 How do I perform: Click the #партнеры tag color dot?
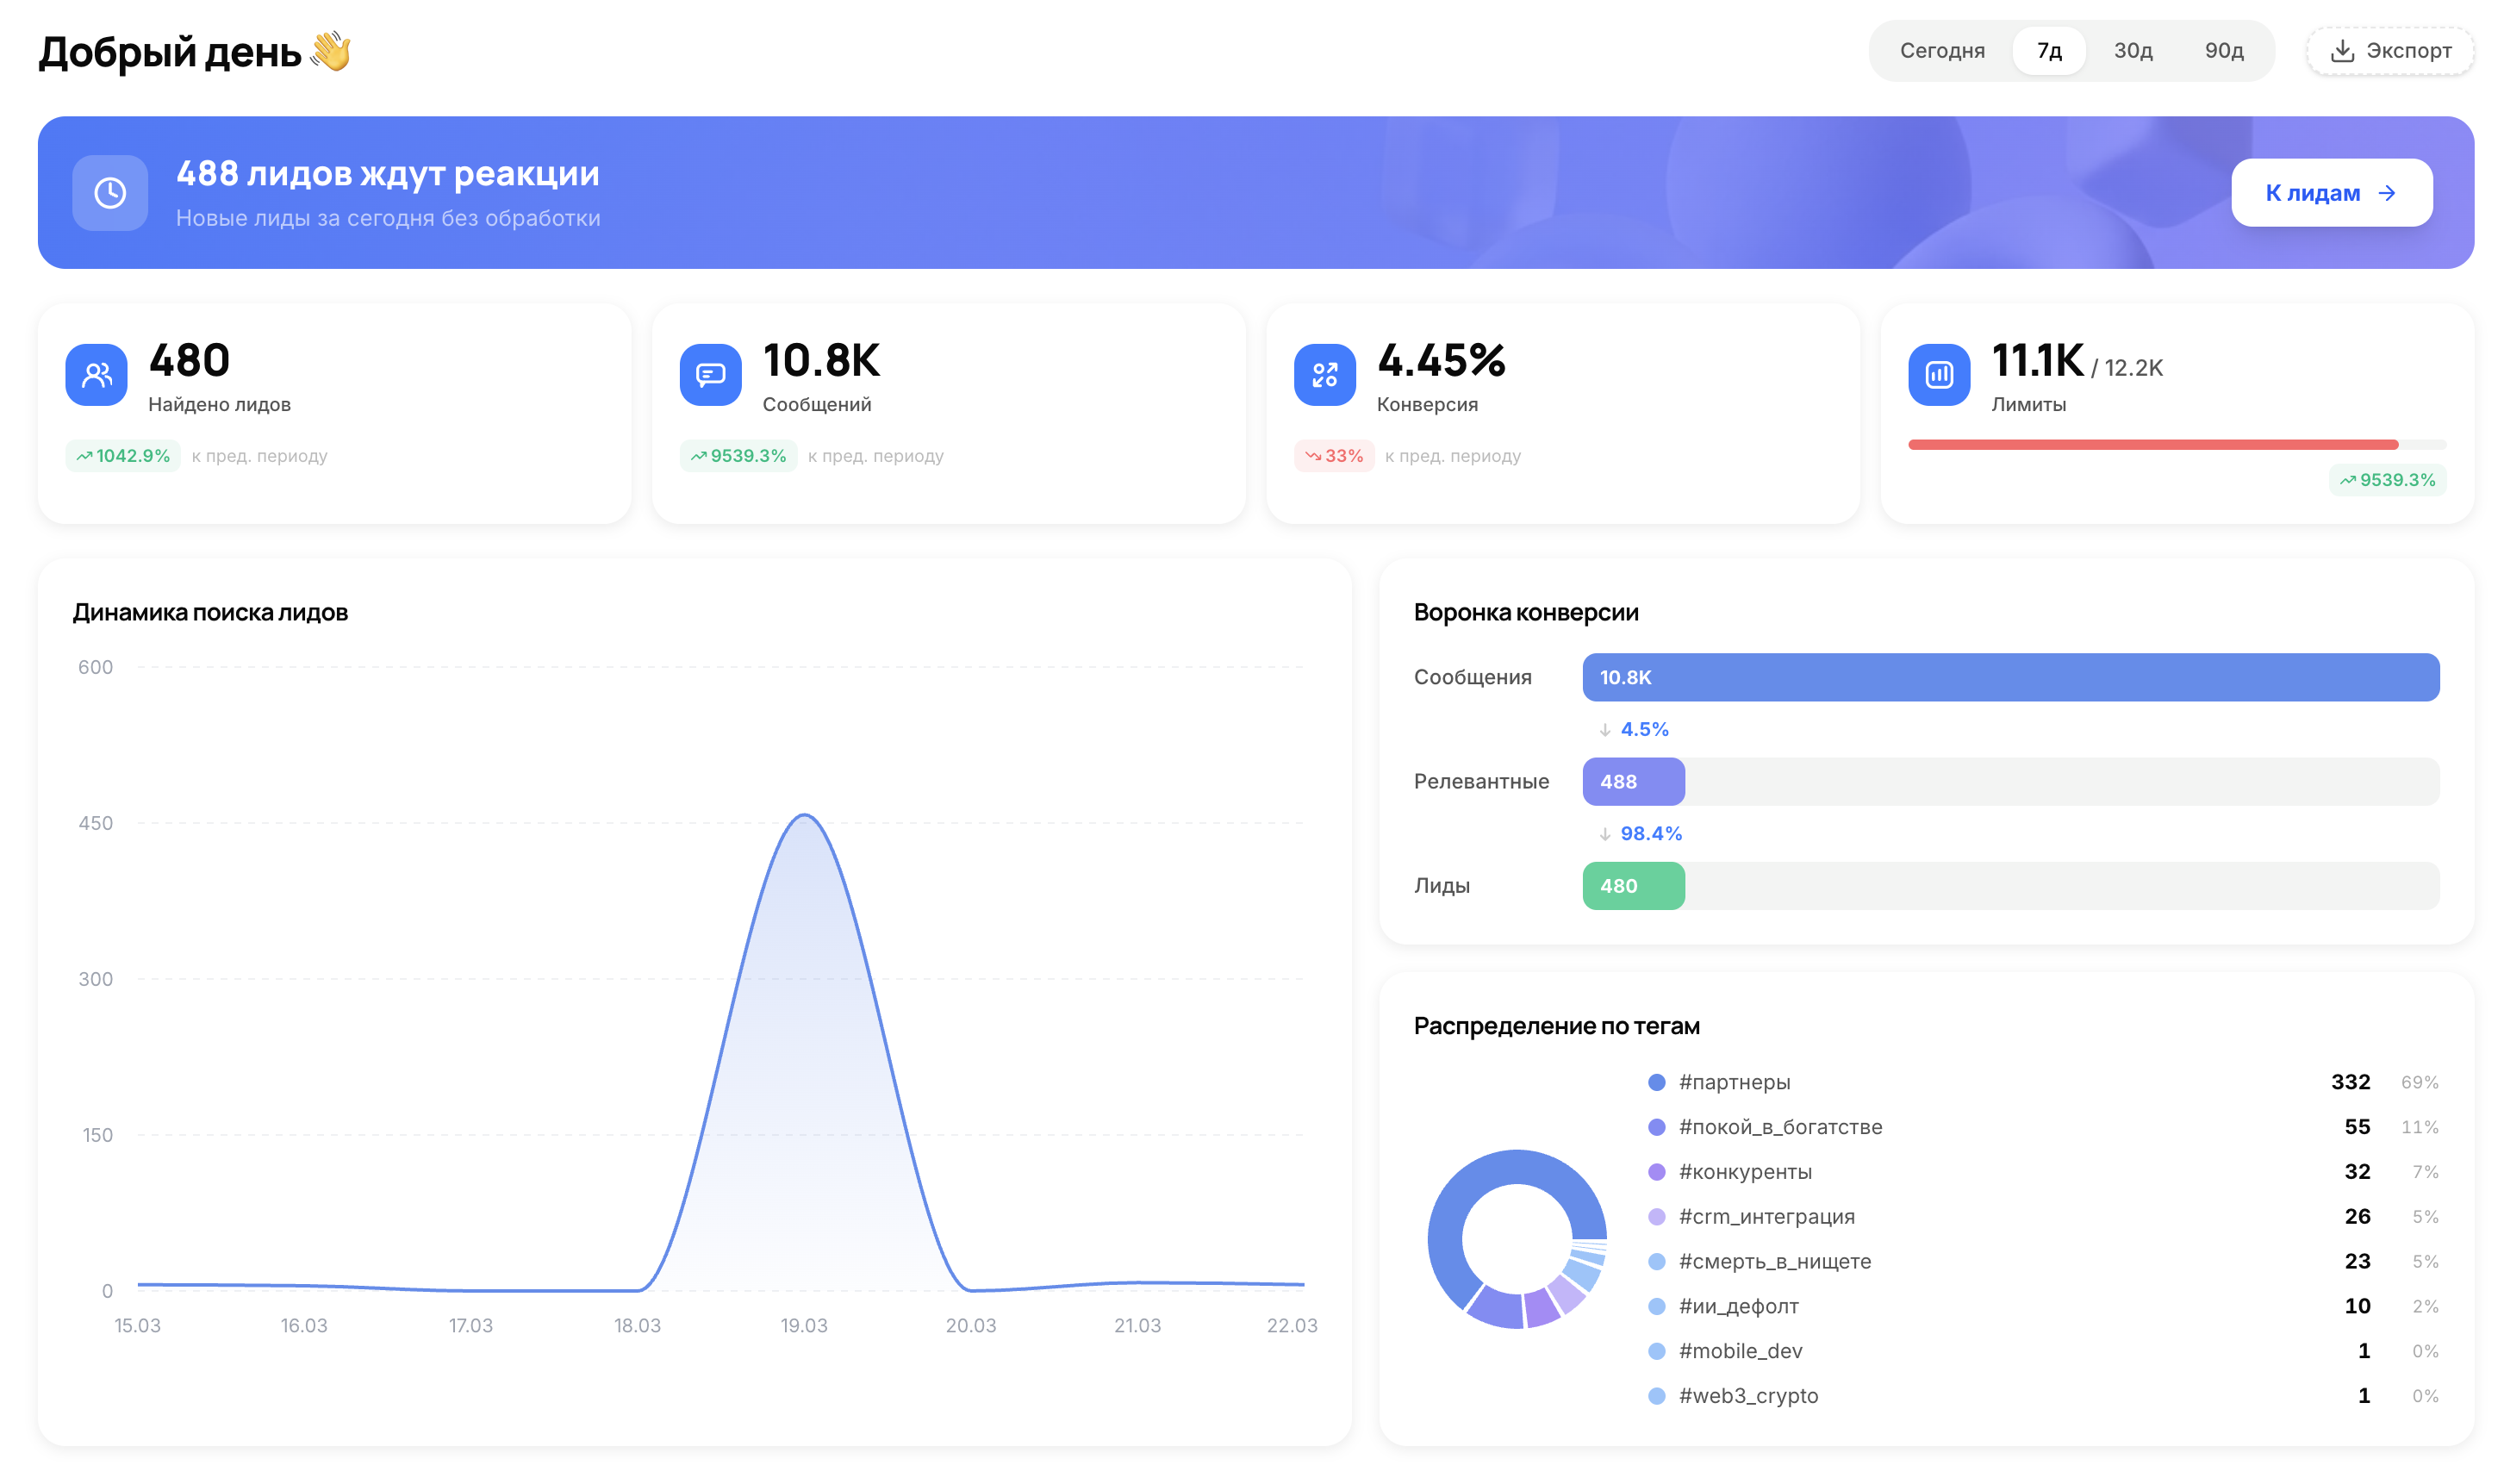pos(1656,1082)
